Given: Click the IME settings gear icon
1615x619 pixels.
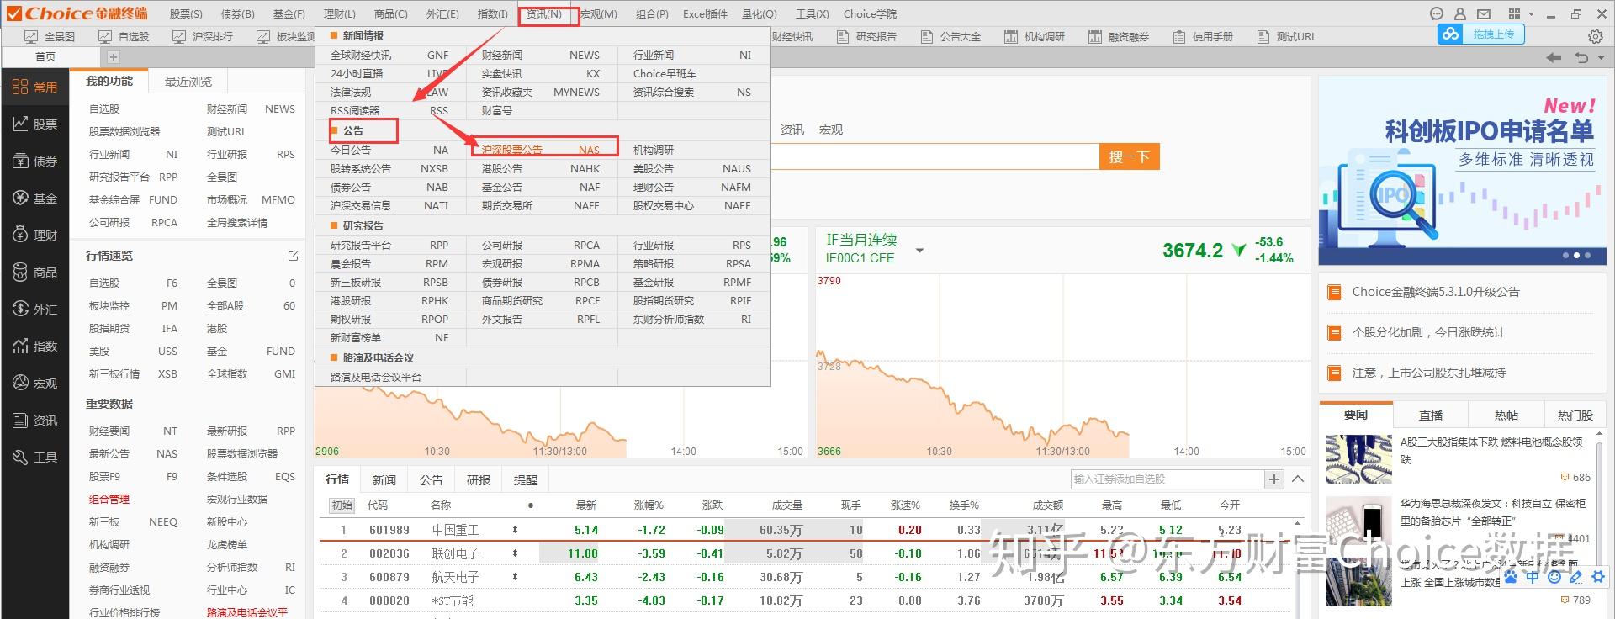Looking at the screenshot, I should coord(1598,577).
